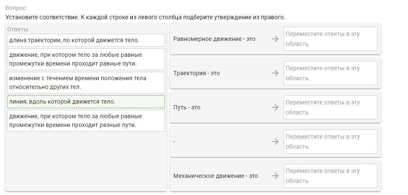The image size is (408, 195).
Task: Select highlighted answer 'линия, вдоль которой движется тело'
Action: pyautogui.click(x=86, y=102)
